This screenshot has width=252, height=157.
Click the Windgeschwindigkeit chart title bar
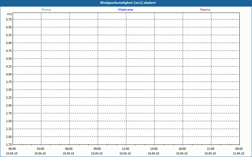[x=126, y=3]
